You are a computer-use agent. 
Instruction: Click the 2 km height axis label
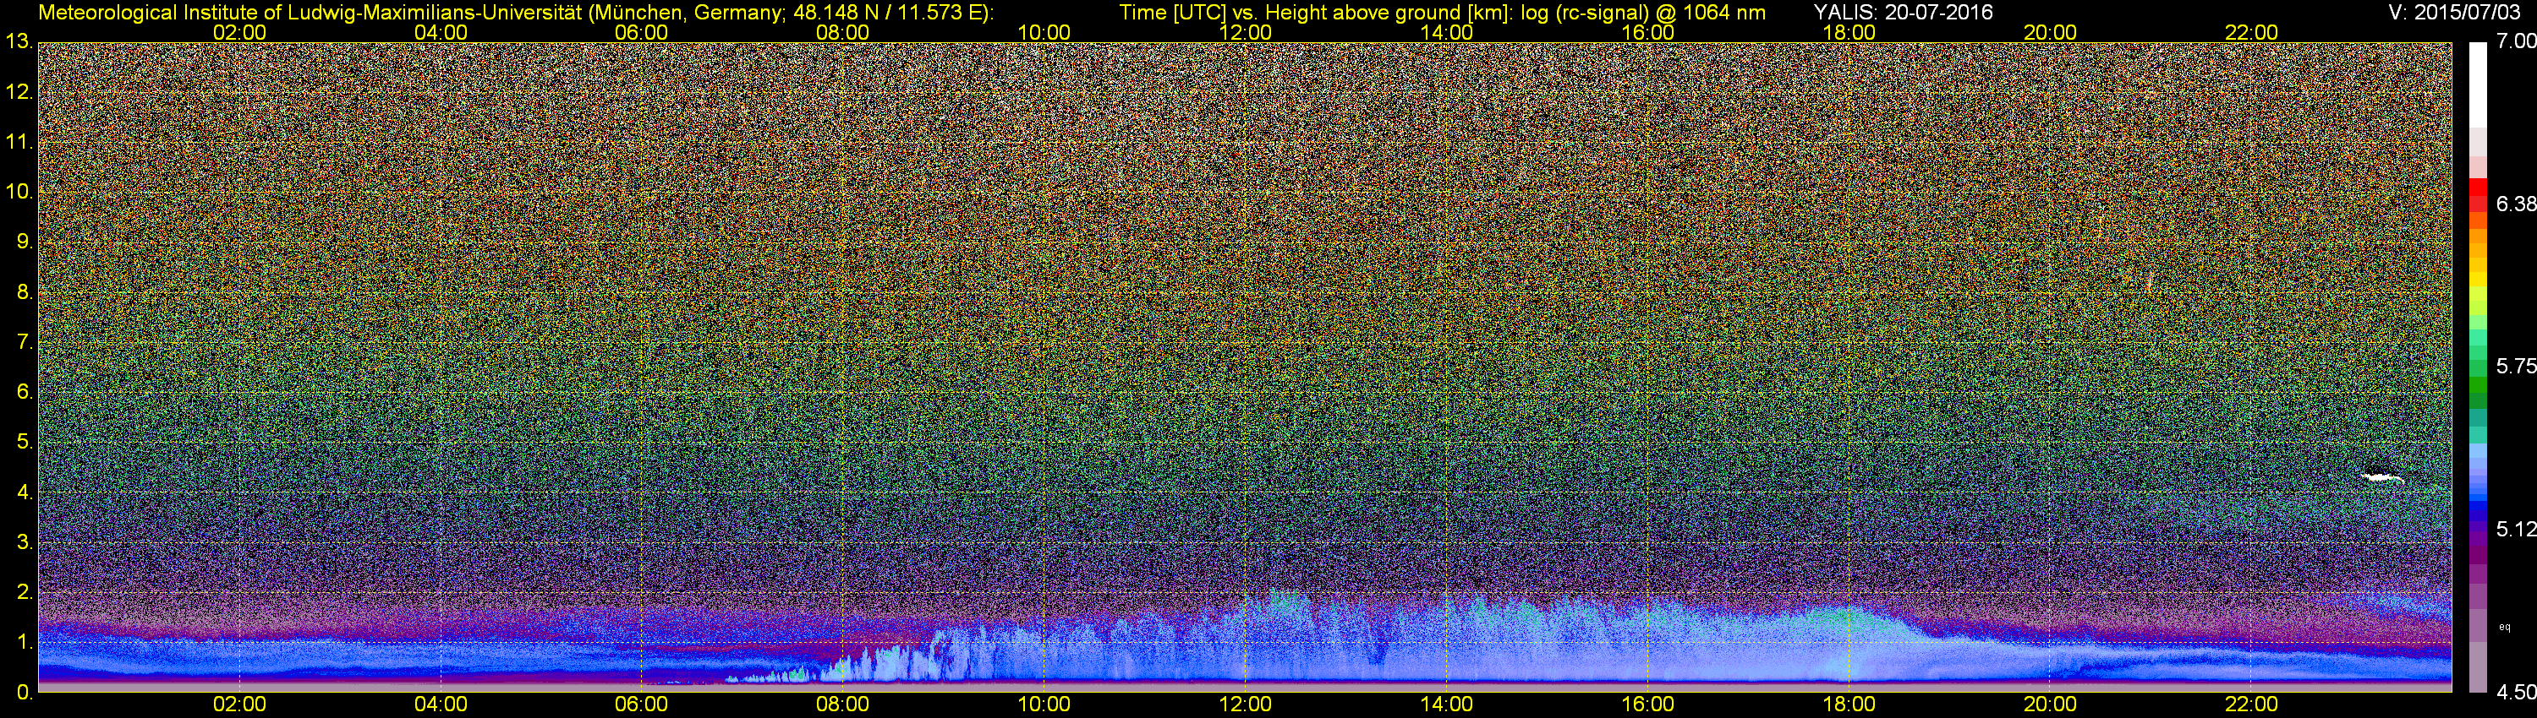25,593
